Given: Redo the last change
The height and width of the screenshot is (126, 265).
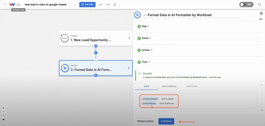Looking at the screenshot, I should click(x=108, y=5).
